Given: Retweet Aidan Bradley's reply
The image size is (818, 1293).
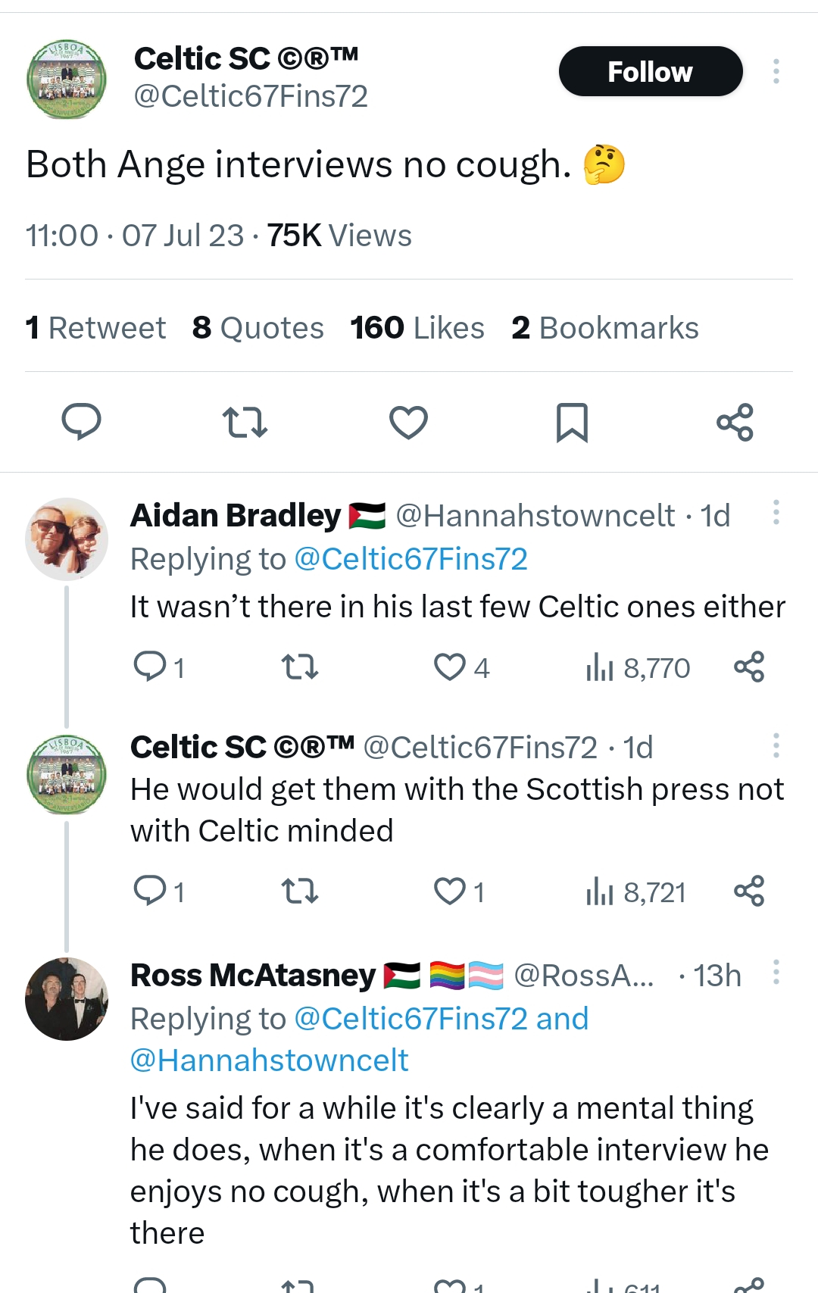Looking at the screenshot, I should click(300, 667).
